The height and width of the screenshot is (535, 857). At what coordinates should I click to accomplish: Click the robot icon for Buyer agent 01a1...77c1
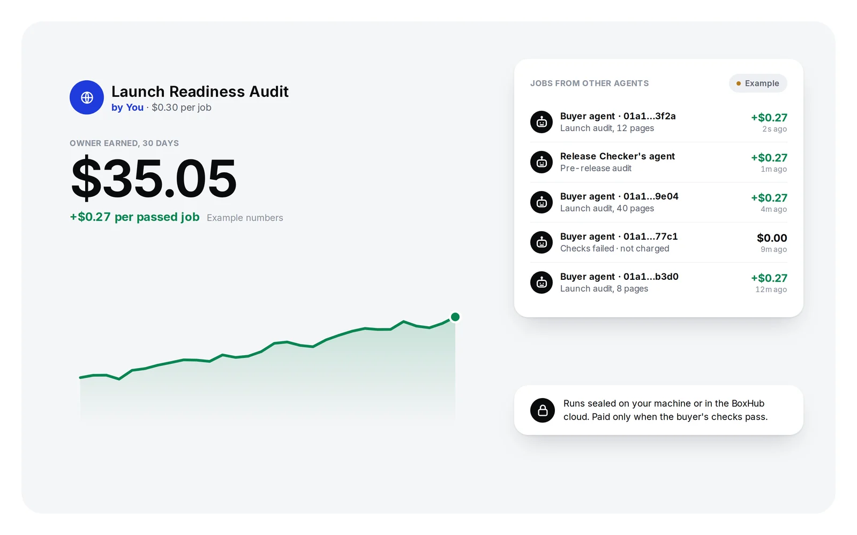[542, 242]
